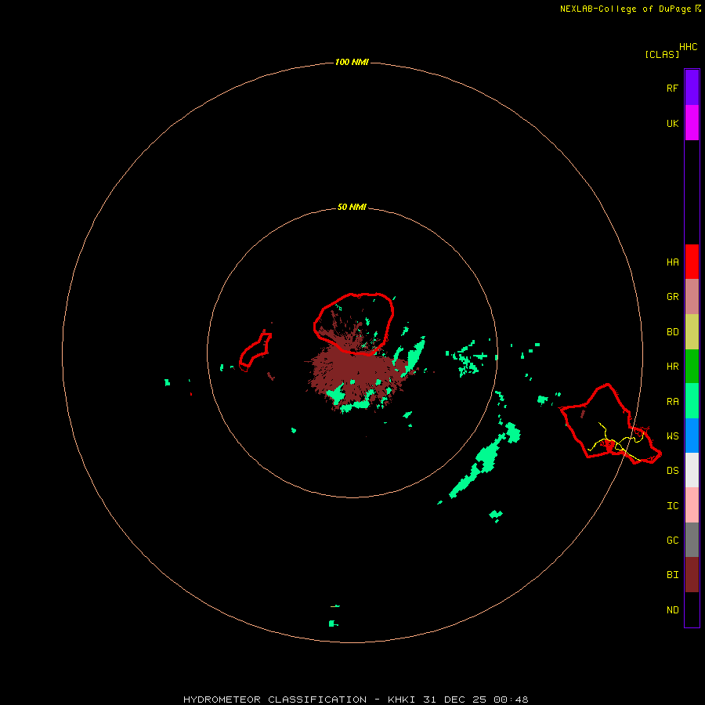The image size is (705, 705).
Task: Click the 100 NMI range ring label
Action: [352, 62]
